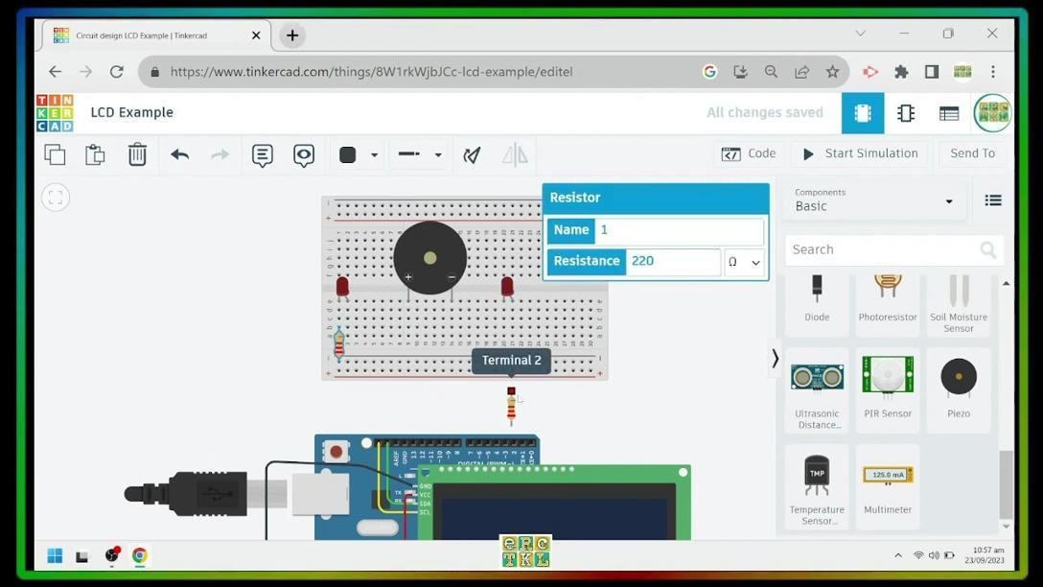Click the black color swatch in the toolbar

[346, 154]
